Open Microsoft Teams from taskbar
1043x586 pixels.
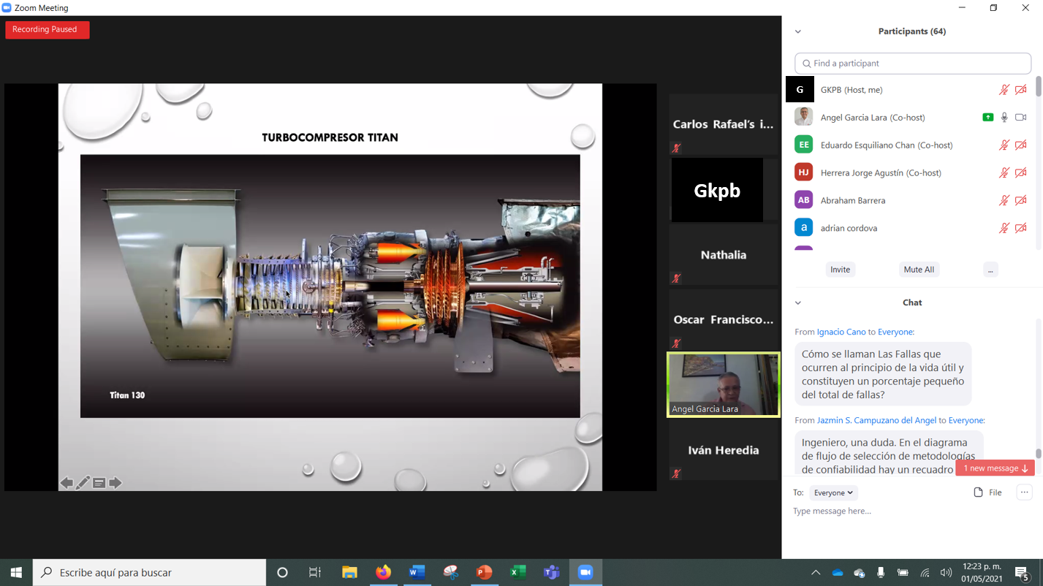pos(551,573)
